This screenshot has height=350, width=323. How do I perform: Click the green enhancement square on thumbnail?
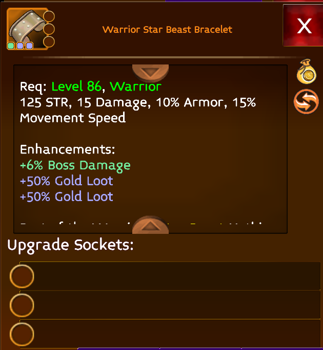pos(11,46)
